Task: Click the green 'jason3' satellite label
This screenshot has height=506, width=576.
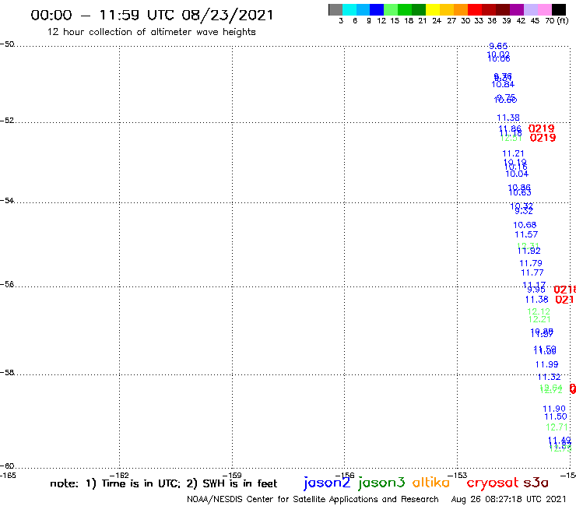Action: [381, 483]
